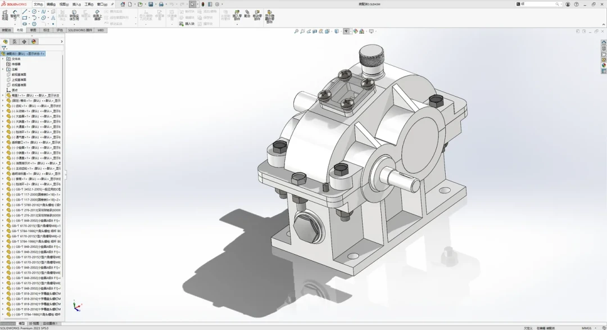Pin the menu bar with the pushpin icon

pos(112,4)
